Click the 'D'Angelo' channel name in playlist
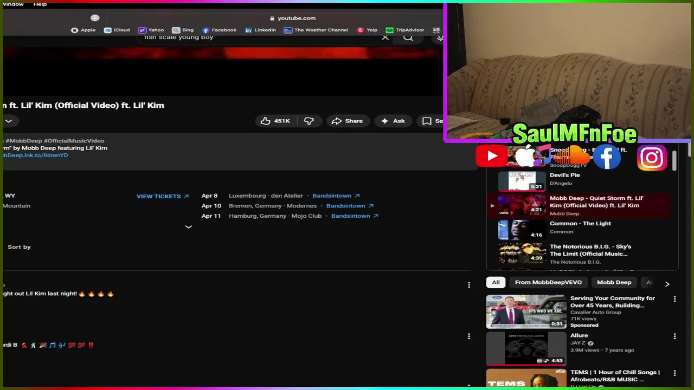The height and width of the screenshot is (390, 694). 561,183
